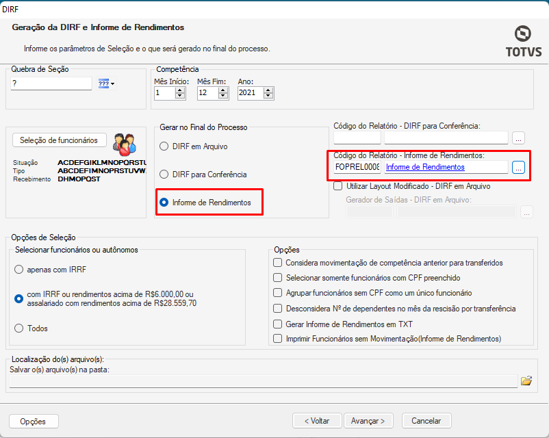Screen dimensions: 549x438
Task: Proceed with the Avançar button
Action: (368, 421)
